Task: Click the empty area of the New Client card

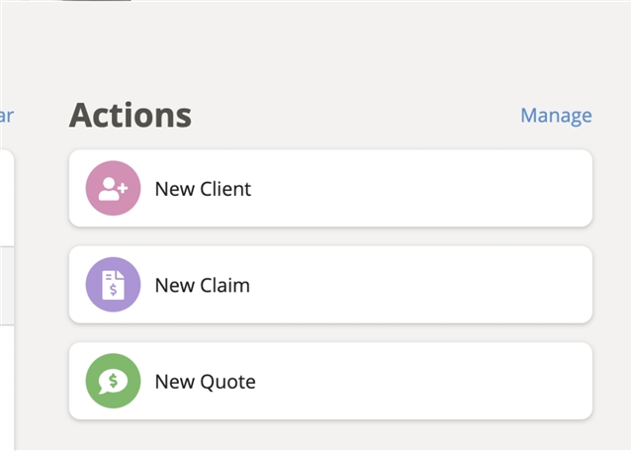Action: (421, 188)
